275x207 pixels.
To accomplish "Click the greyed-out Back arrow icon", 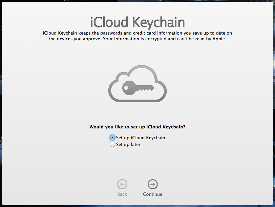I will click(122, 184).
